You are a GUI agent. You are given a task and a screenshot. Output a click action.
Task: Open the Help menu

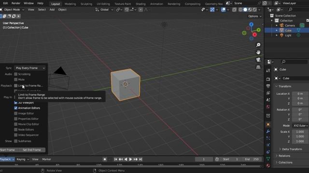pos(40,3)
